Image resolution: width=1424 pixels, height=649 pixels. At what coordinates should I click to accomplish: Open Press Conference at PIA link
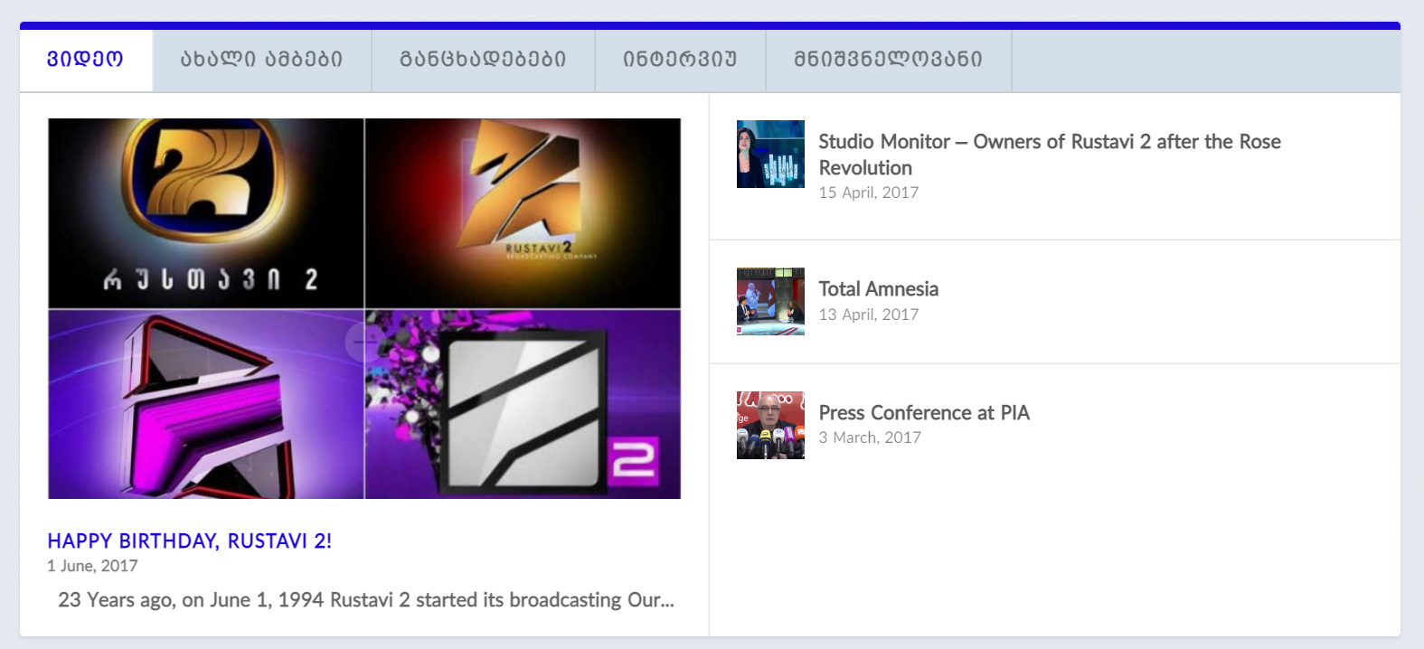924,413
